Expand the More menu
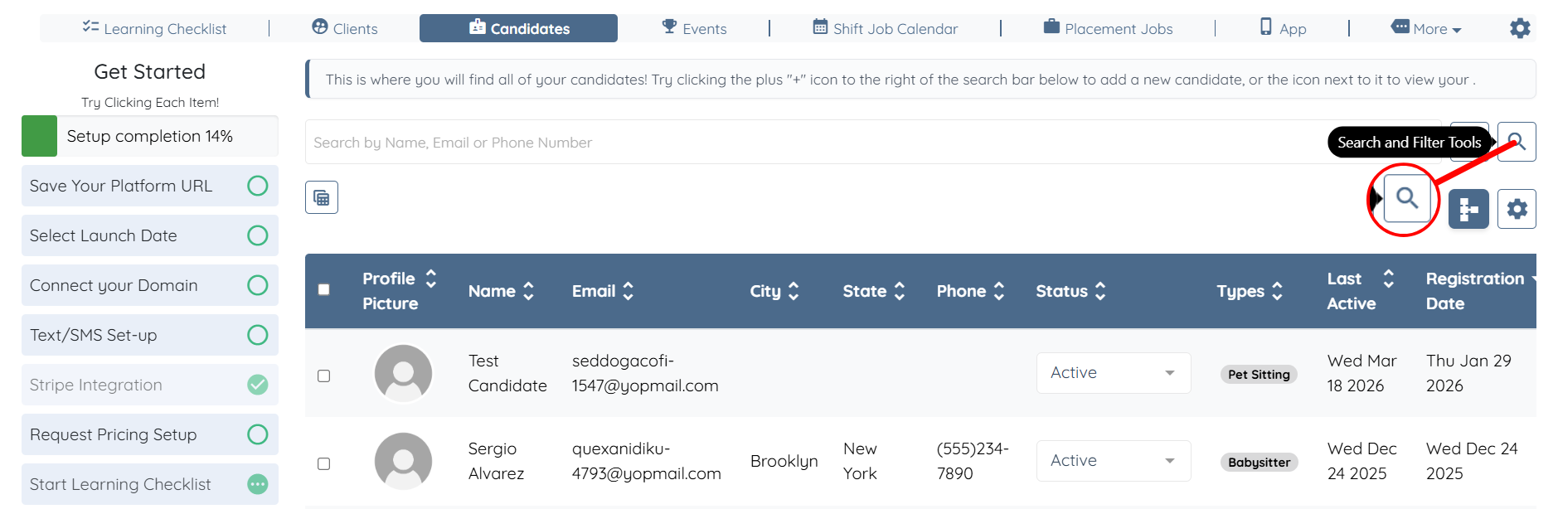1558x509 pixels. (1426, 28)
